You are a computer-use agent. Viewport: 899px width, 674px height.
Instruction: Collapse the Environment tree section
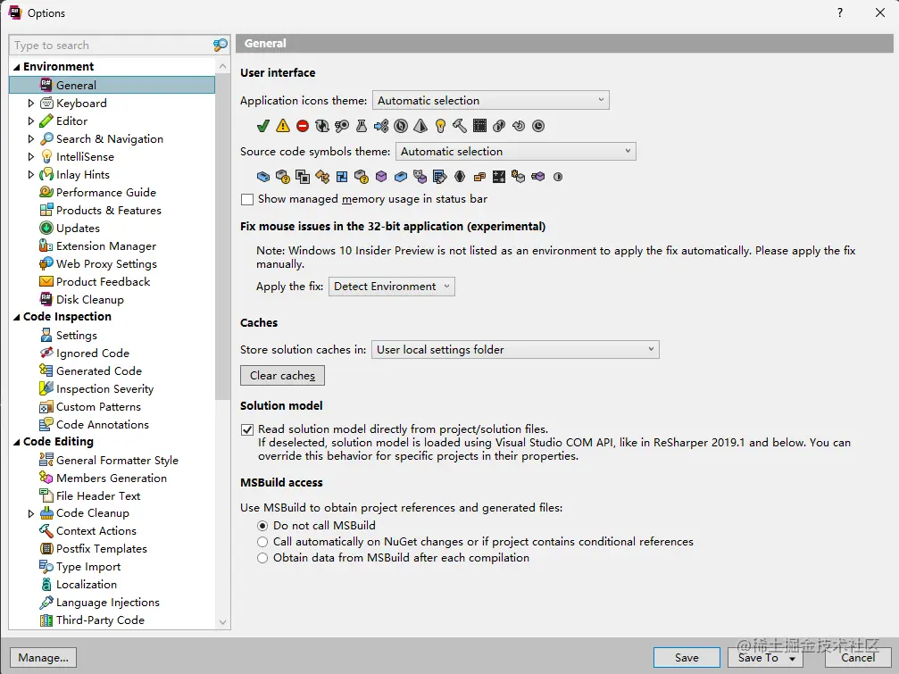pos(17,67)
